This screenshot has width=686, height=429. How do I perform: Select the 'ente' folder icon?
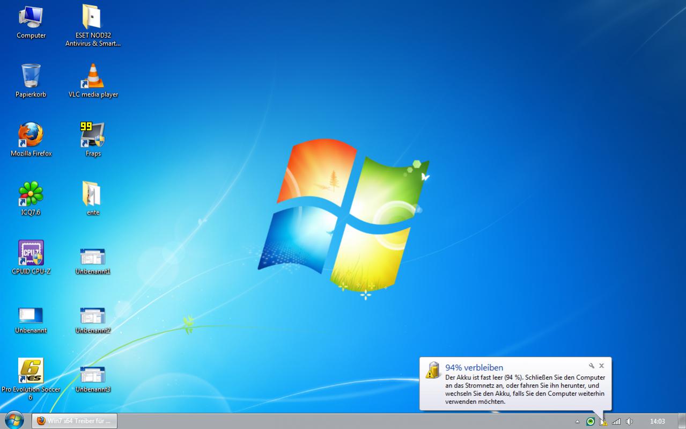point(93,199)
